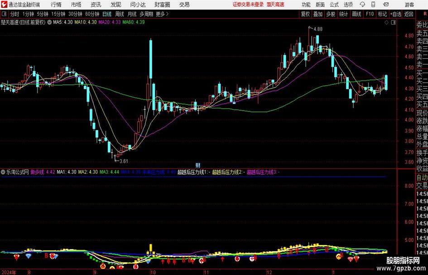Switch to the 60分钟 period tab
This screenshot has height=275, width=428.
(92, 14)
